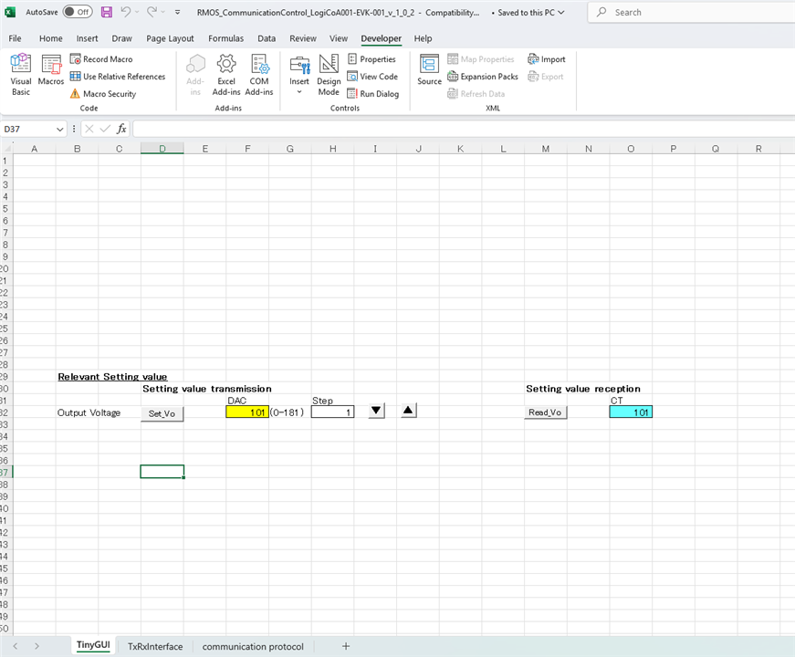Open the Name Box dropdown
Viewport: 795px width, 657px height.
click(x=60, y=130)
